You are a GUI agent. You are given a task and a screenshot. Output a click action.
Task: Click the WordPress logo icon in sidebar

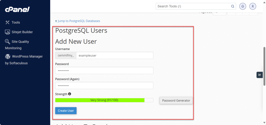[x=8, y=56]
